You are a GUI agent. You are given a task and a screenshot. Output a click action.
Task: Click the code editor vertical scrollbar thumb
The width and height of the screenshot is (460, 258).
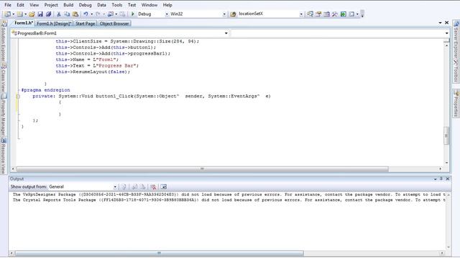click(446, 136)
